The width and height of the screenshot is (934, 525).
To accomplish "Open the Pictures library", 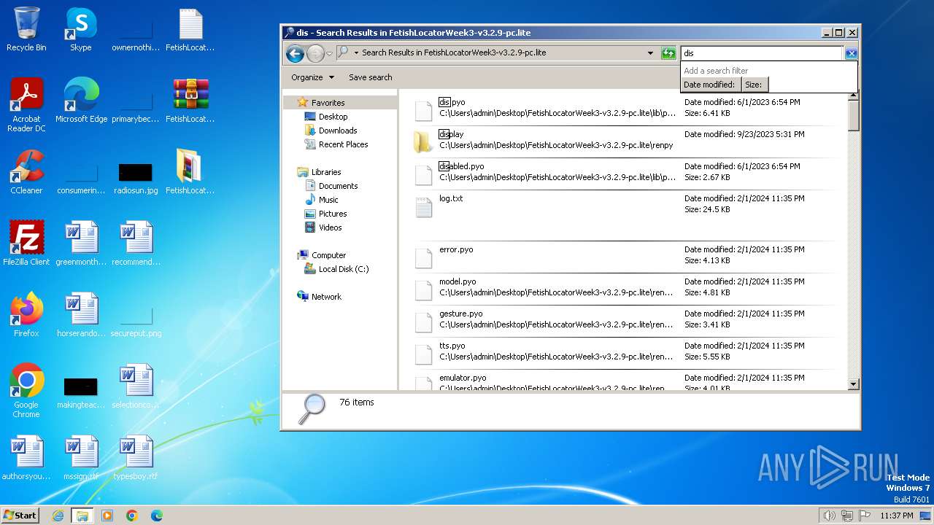I will point(333,214).
